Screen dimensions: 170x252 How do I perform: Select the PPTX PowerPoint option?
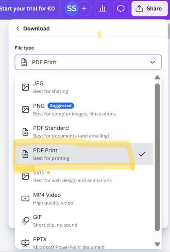(x=84, y=243)
